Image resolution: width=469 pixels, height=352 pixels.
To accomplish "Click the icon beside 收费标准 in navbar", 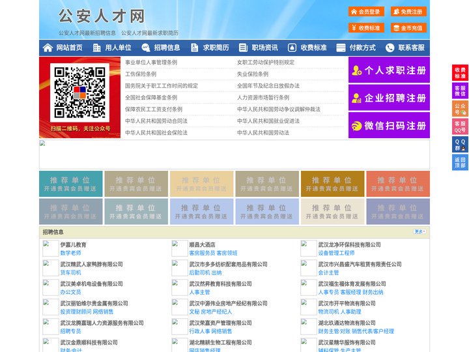I will tap(292, 48).
